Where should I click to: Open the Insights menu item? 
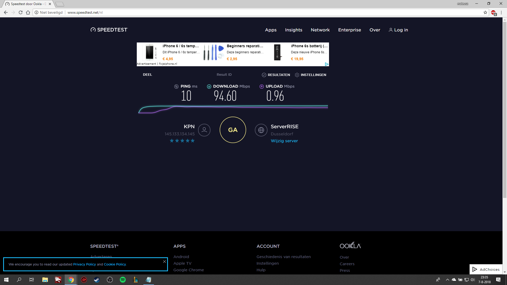click(293, 30)
